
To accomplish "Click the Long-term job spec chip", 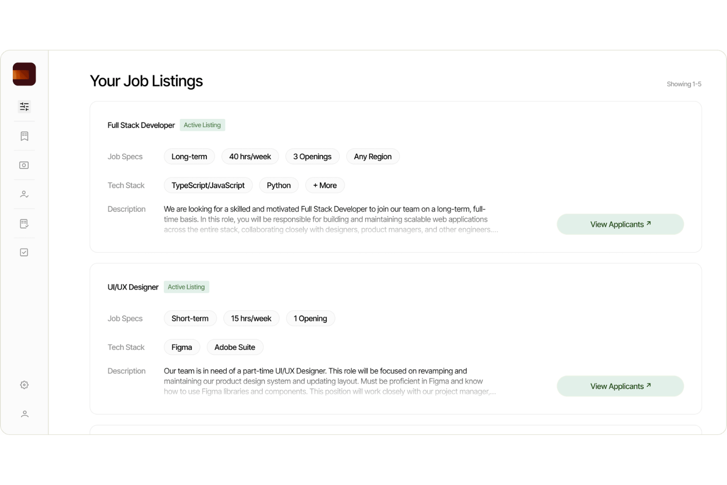I will 189,157.
